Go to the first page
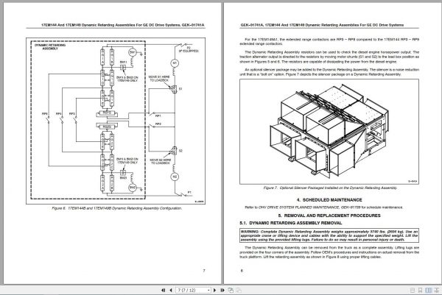 pos(163,290)
